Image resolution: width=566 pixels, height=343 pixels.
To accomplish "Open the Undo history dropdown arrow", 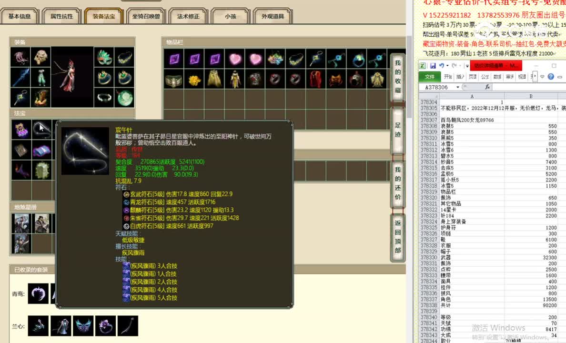I will (x=447, y=66).
